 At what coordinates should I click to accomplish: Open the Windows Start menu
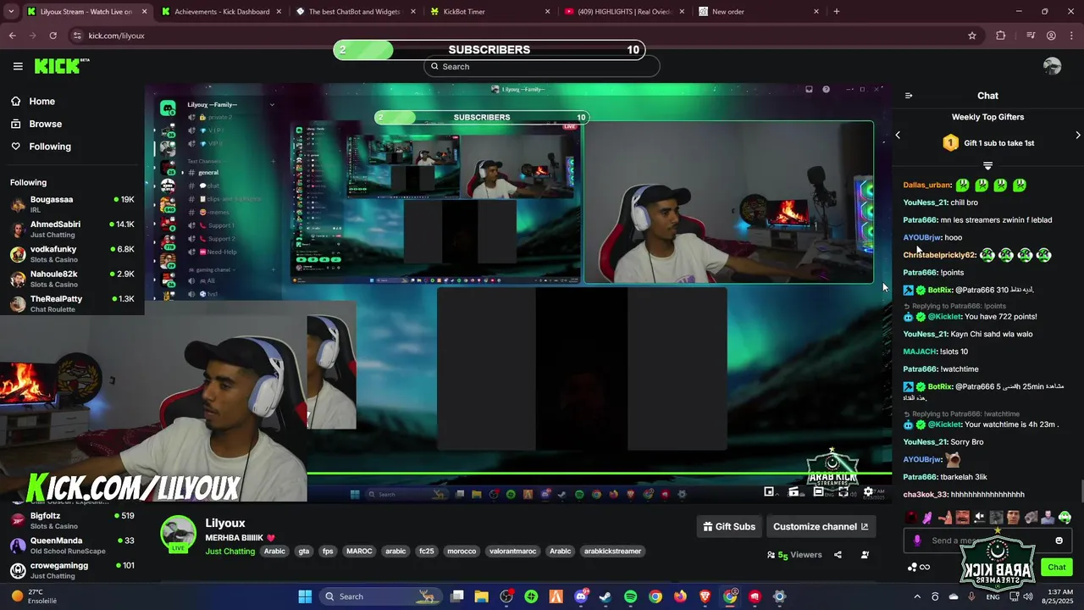pyautogui.click(x=305, y=596)
